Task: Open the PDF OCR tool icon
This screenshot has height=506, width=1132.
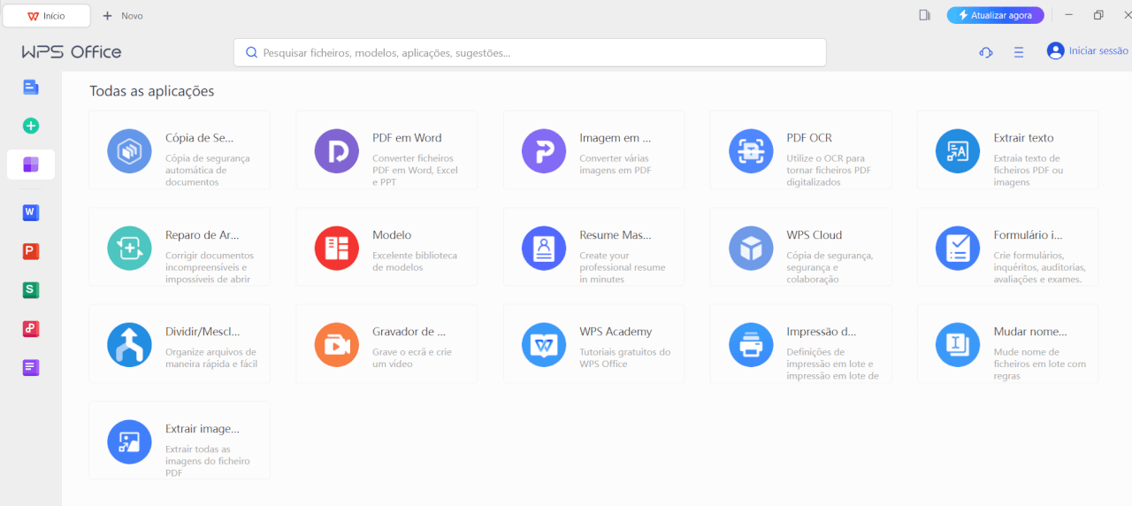Action: [x=751, y=150]
